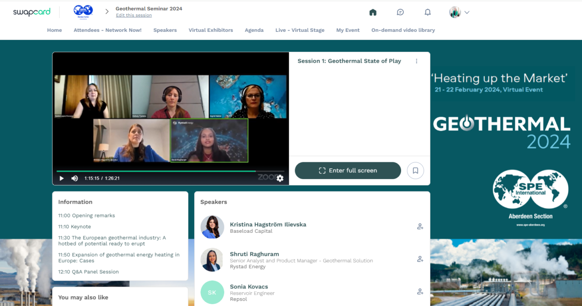Screen dimensions: 582x306
Task: Click the GEOTHERMAL 2024 banner
Action: (x=502, y=132)
